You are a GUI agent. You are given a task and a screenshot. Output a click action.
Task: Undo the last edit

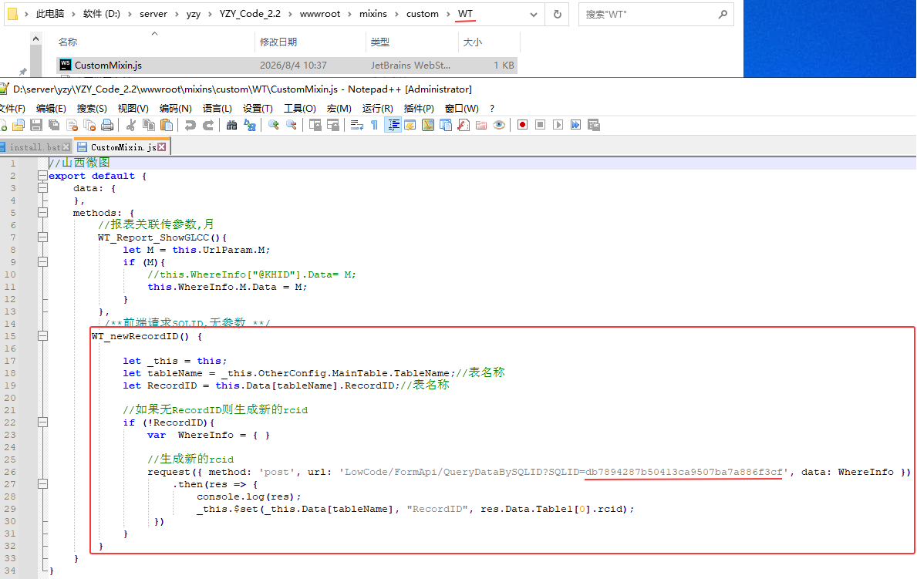tap(190, 125)
